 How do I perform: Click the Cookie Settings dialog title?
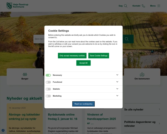pyautogui.click(x=58, y=31)
